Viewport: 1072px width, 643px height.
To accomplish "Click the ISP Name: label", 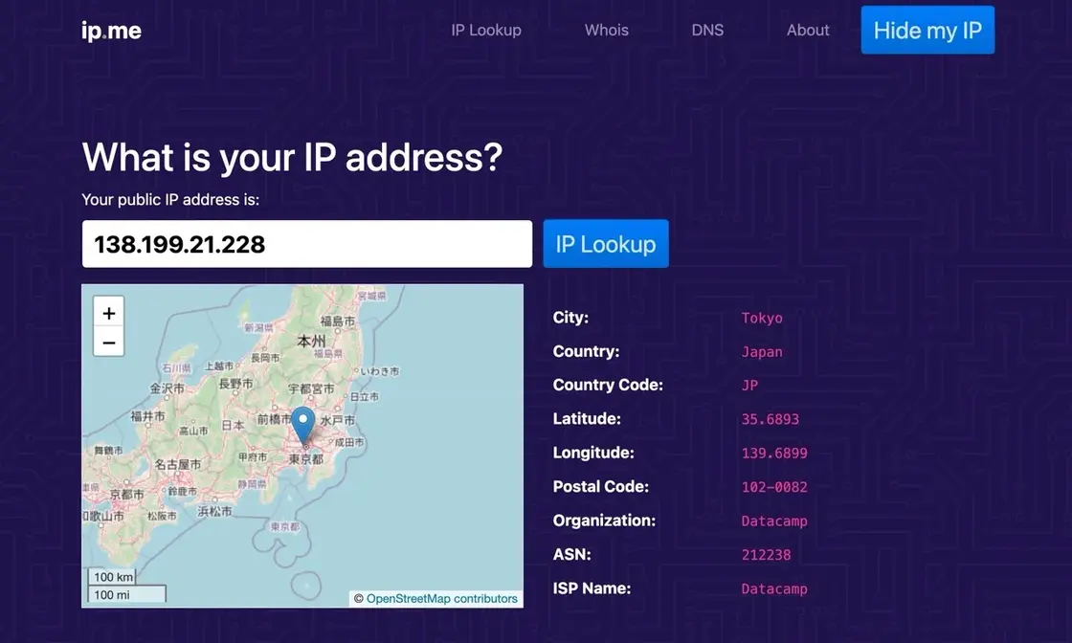I will pyautogui.click(x=592, y=588).
